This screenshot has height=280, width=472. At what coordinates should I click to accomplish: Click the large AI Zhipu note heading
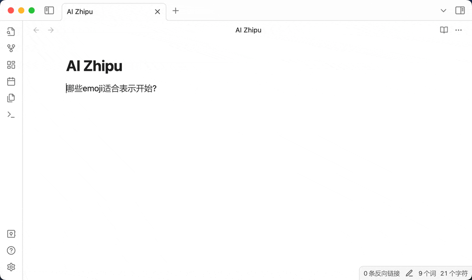tap(94, 66)
